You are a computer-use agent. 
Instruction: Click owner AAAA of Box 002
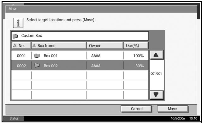(96, 66)
